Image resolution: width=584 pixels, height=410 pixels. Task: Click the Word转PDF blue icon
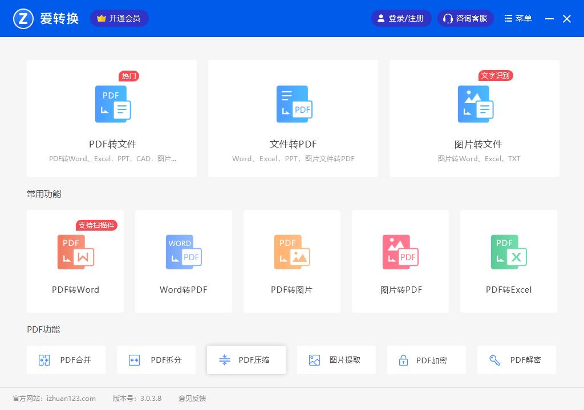click(184, 252)
